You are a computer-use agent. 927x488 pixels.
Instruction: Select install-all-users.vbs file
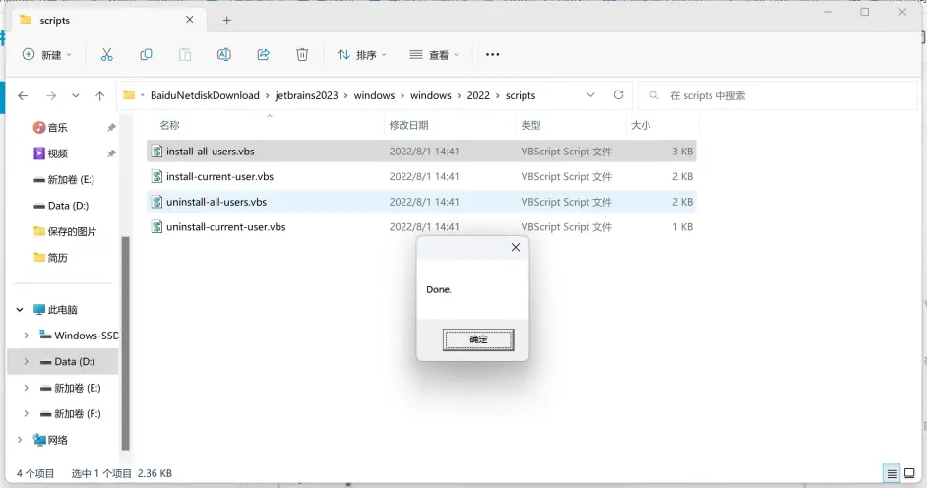tap(421, 152)
